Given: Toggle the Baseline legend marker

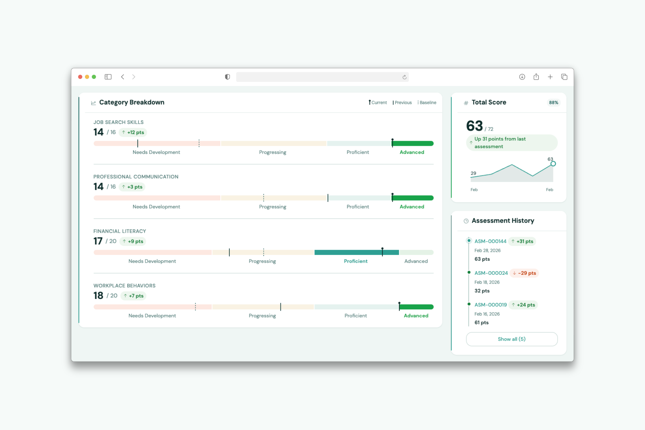Looking at the screenshot, I should 427,102.
